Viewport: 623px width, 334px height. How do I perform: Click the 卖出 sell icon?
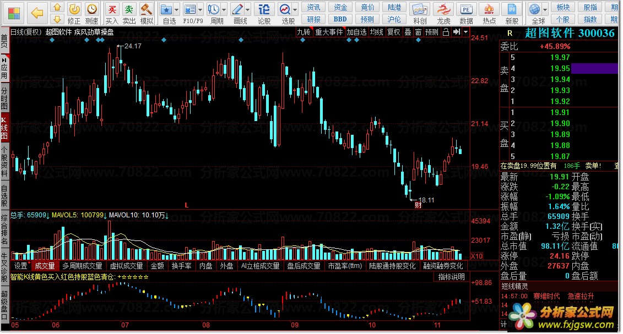[129, 9]
